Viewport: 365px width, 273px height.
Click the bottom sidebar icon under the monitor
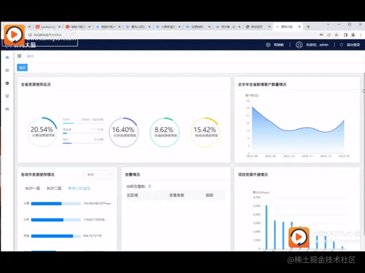click(7, 109)
